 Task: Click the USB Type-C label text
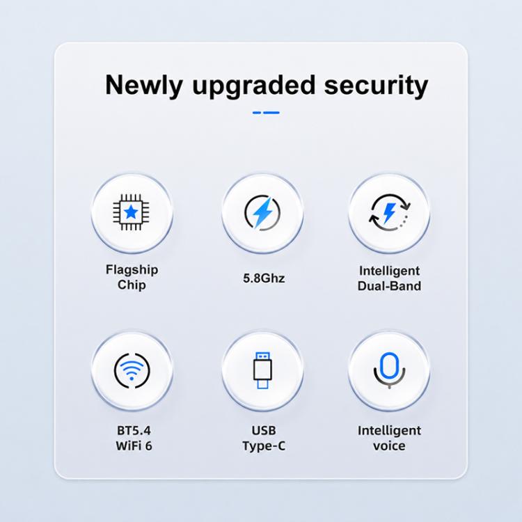pos(264,438)
